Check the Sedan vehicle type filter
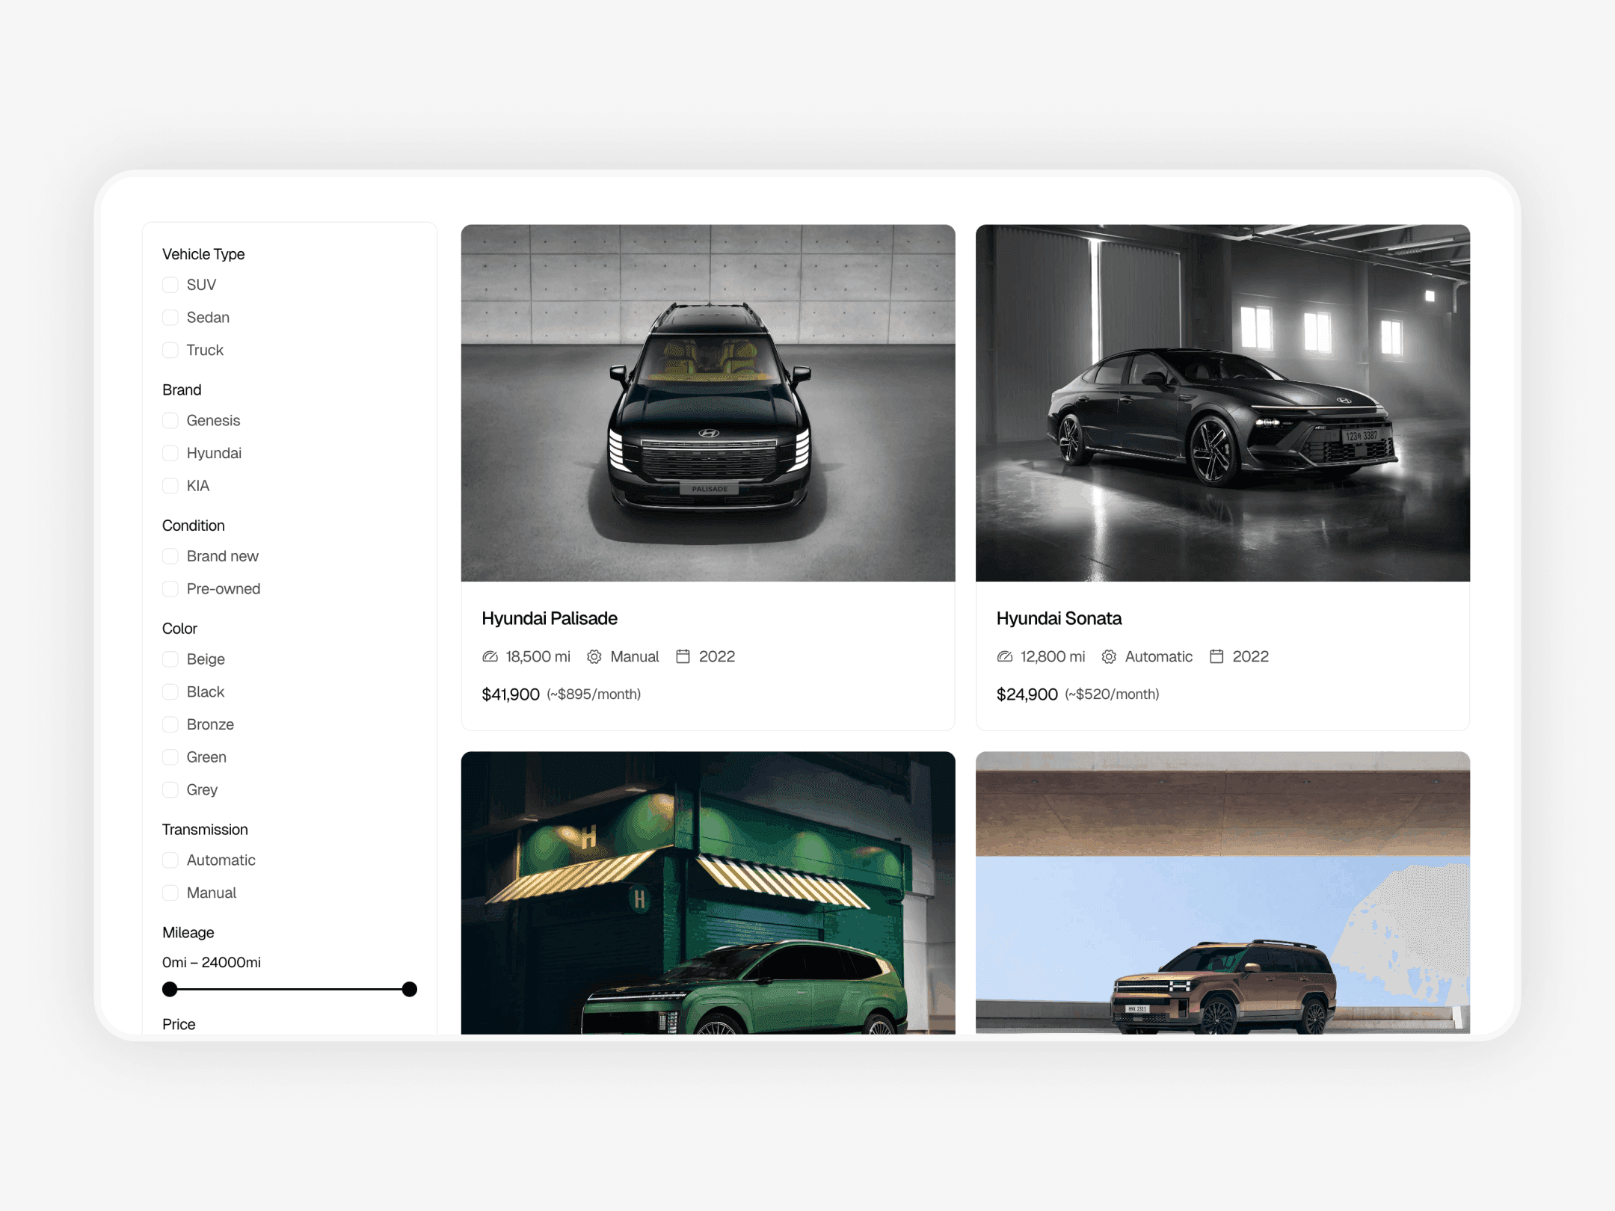The width and height of the screenshot is (1615, 1211). tap(170, 317)
